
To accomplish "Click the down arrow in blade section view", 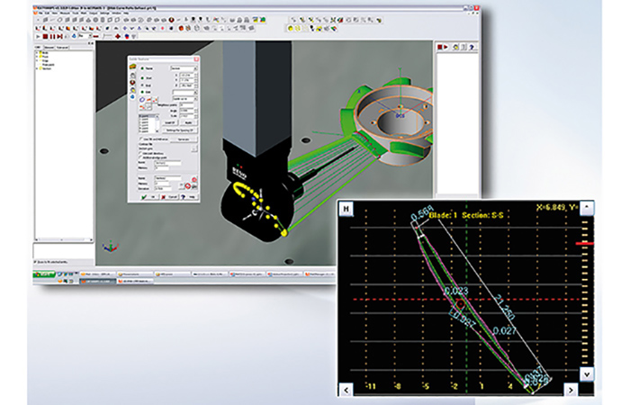I will click(x=587, y=374).
